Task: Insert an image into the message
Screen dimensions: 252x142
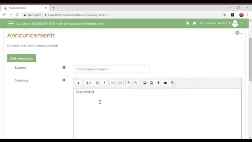Action: 145,83
